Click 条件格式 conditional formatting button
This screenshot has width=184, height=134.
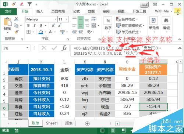(127, 19)
